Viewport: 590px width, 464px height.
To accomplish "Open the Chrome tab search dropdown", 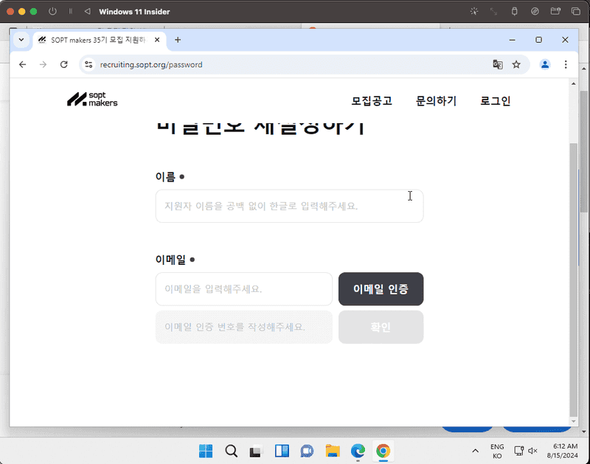I will tap(21, 40).
